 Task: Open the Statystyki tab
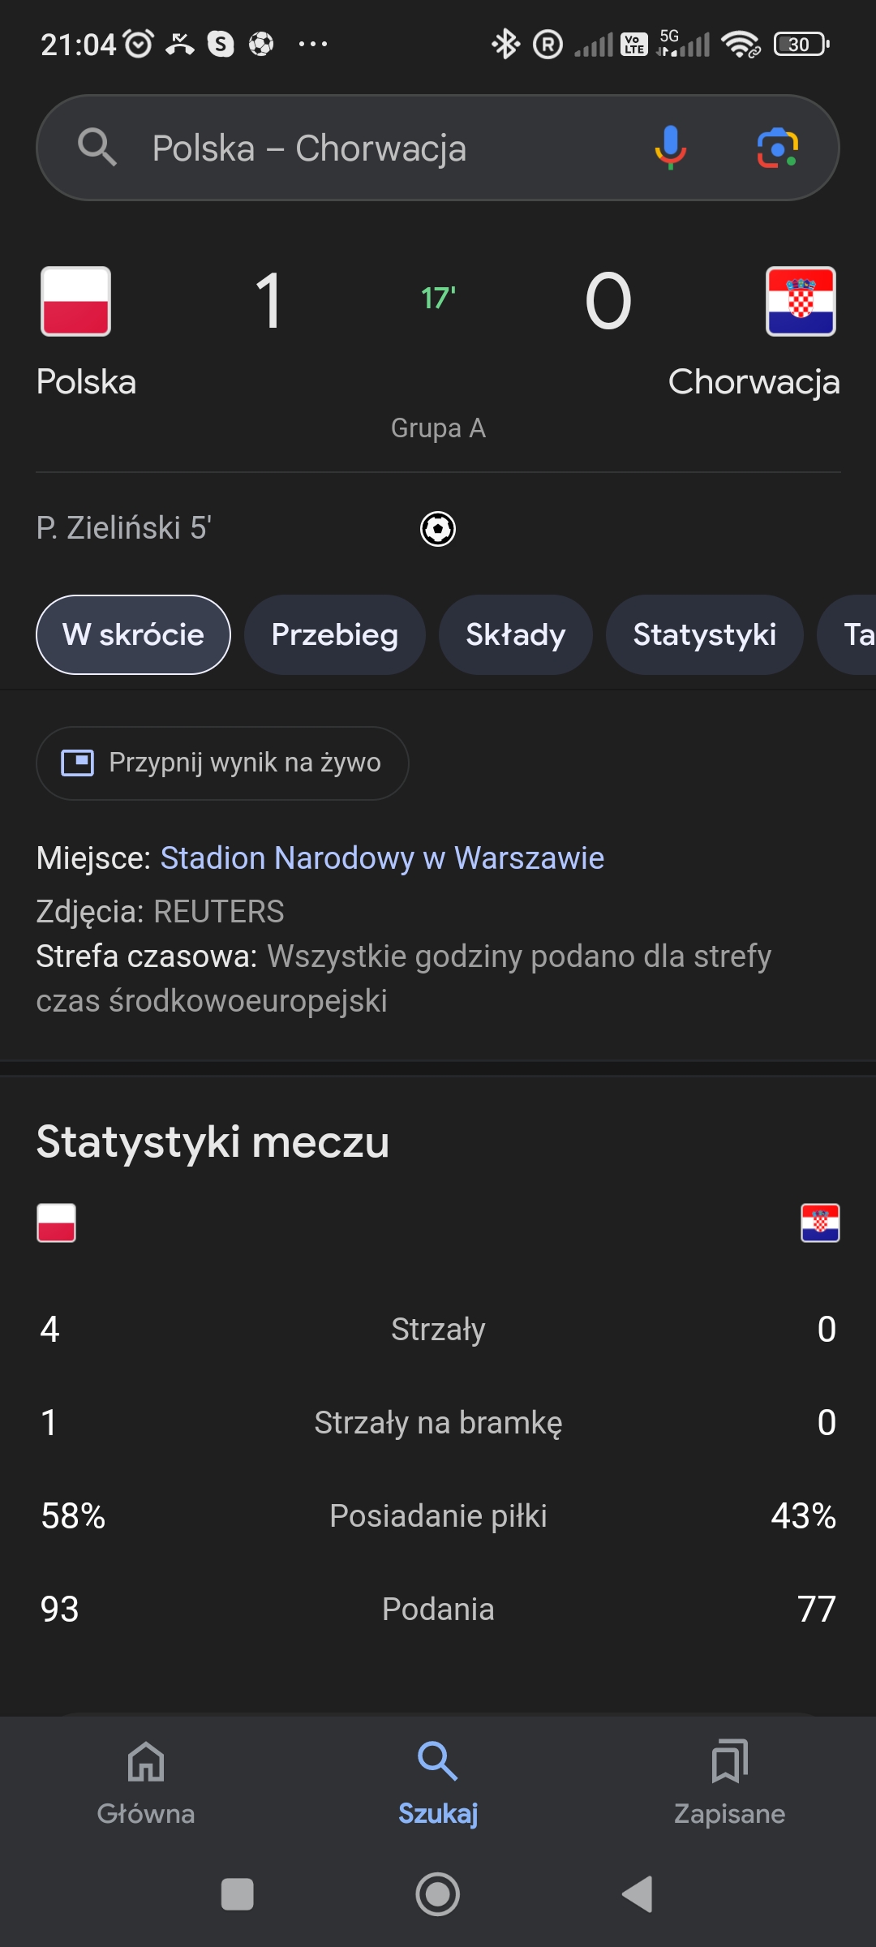pyautogui.click(x=704, y=634)
